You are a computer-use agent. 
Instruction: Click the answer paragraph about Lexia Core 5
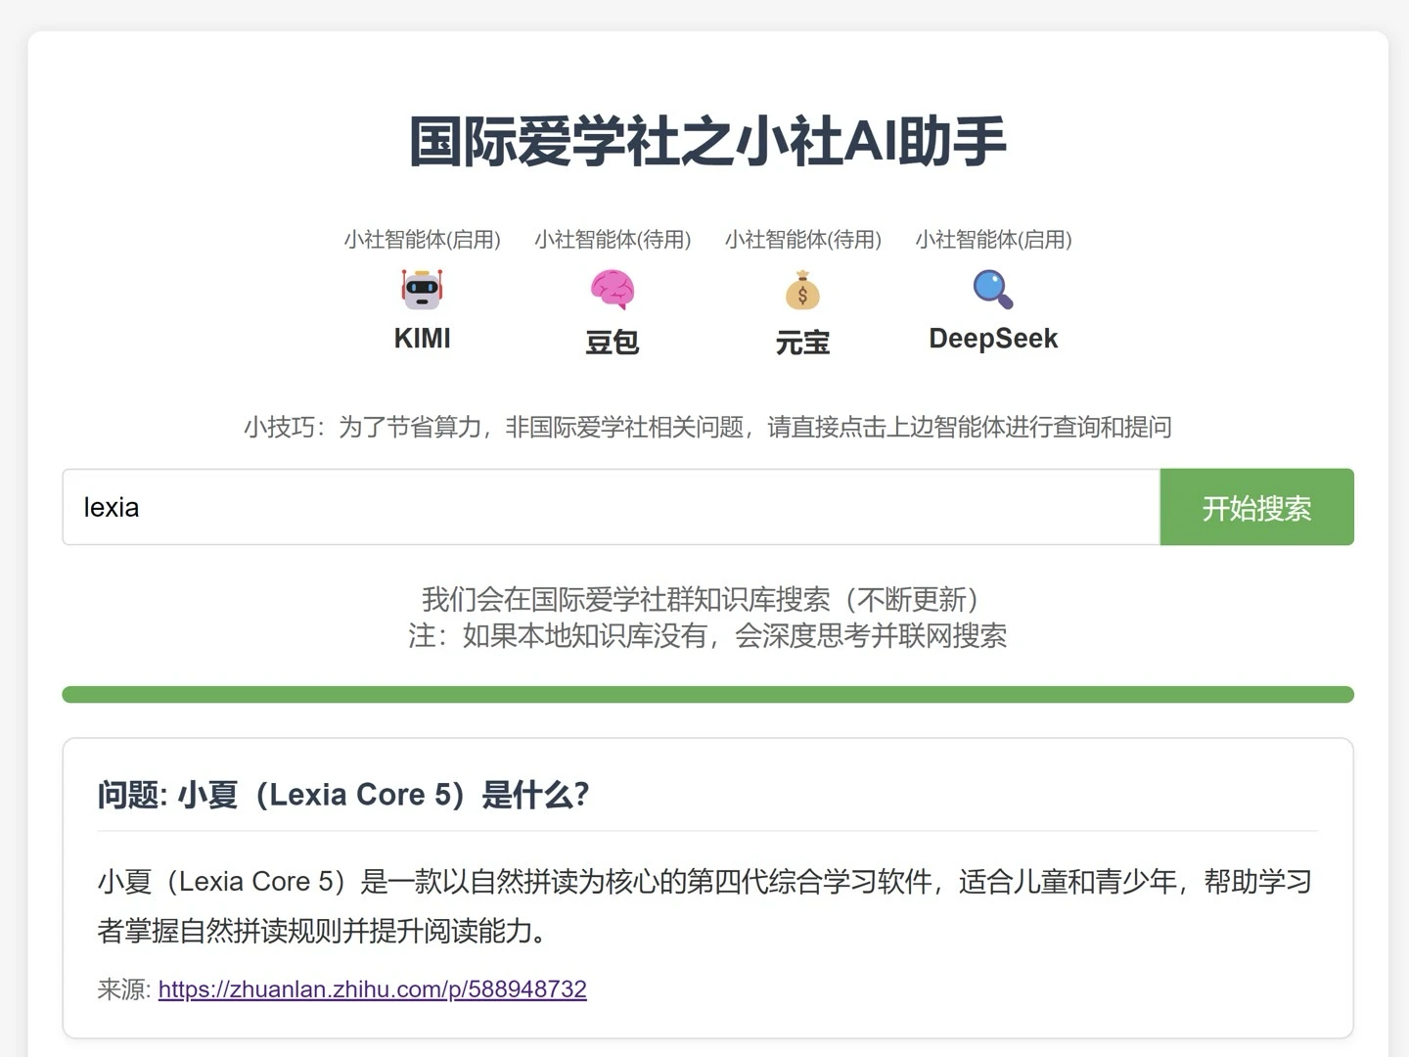pyautogui.click(x=704, y=905)
